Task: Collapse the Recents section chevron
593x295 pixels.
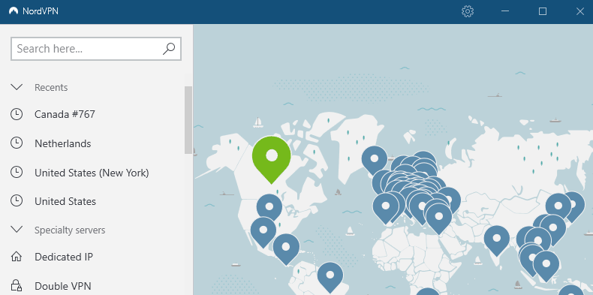Action: click(17, 87)
